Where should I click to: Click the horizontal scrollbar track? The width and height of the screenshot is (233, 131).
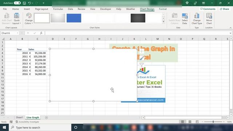click(x=183, y=118)
